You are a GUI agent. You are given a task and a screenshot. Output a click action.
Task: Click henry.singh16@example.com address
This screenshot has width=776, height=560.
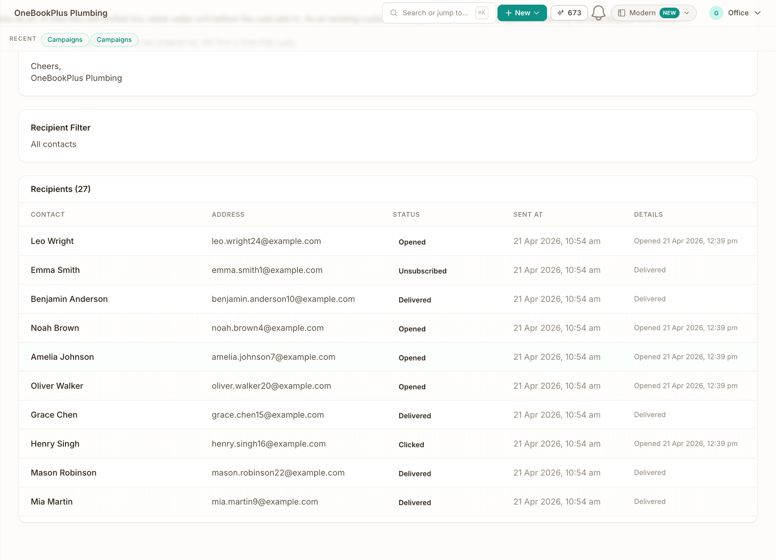269,444
